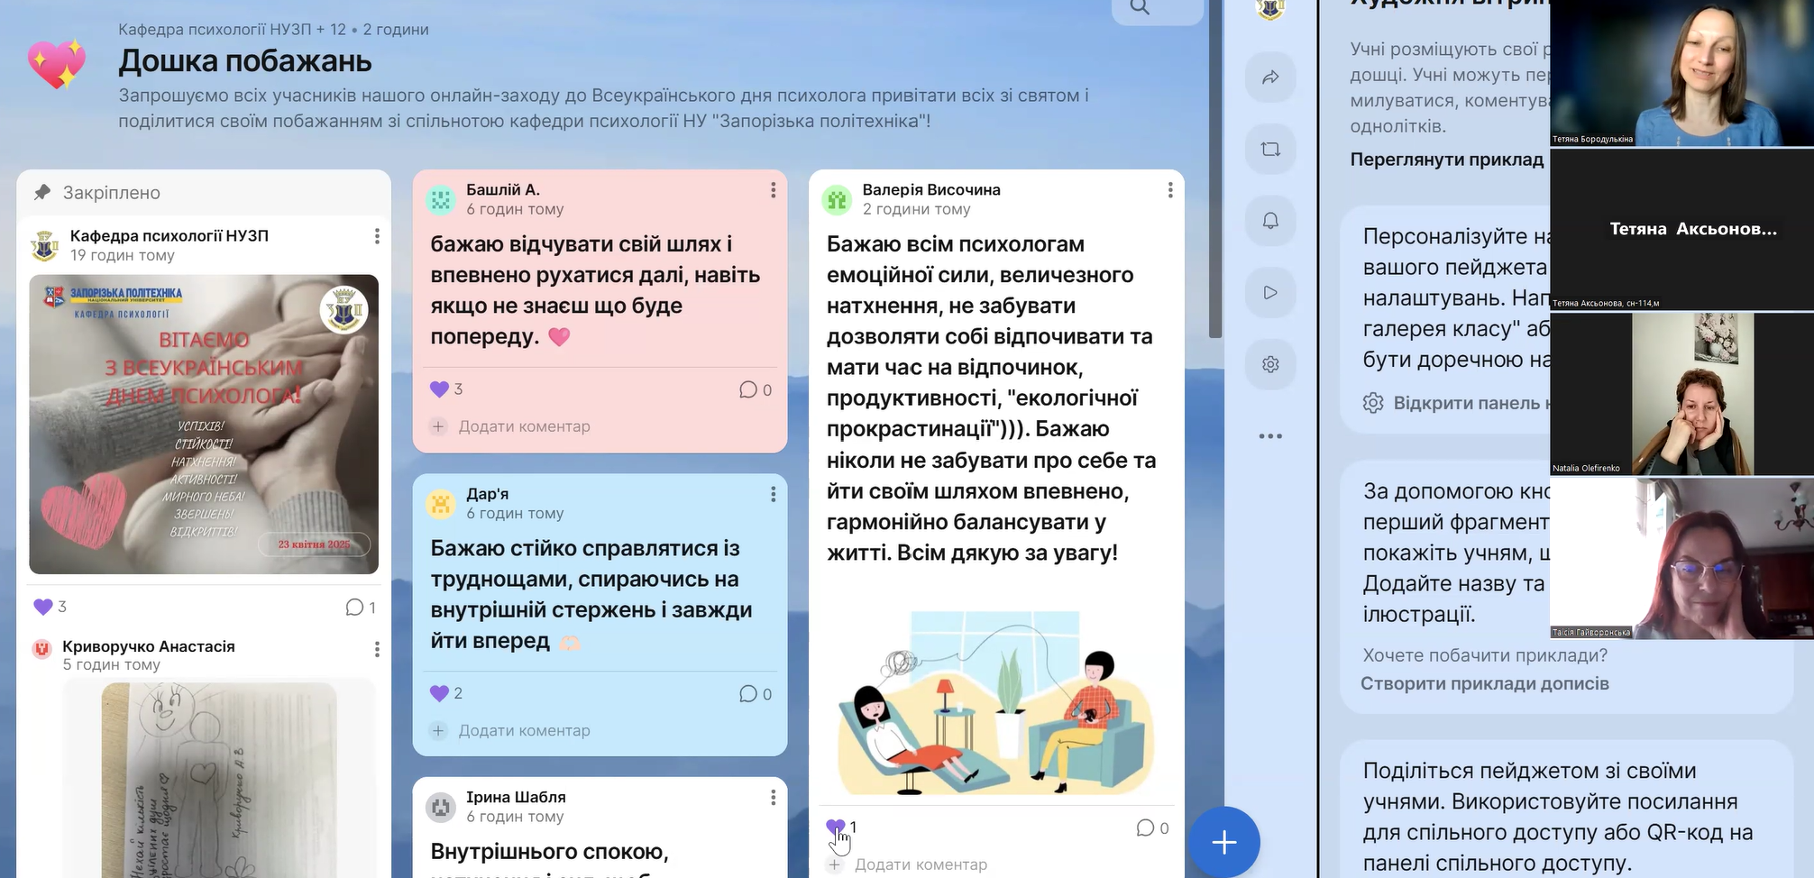This screenshot has width=1814, height=878.
Task: Open menu for pinned Кафедра психології post
Action: click(x=377, y=236)
